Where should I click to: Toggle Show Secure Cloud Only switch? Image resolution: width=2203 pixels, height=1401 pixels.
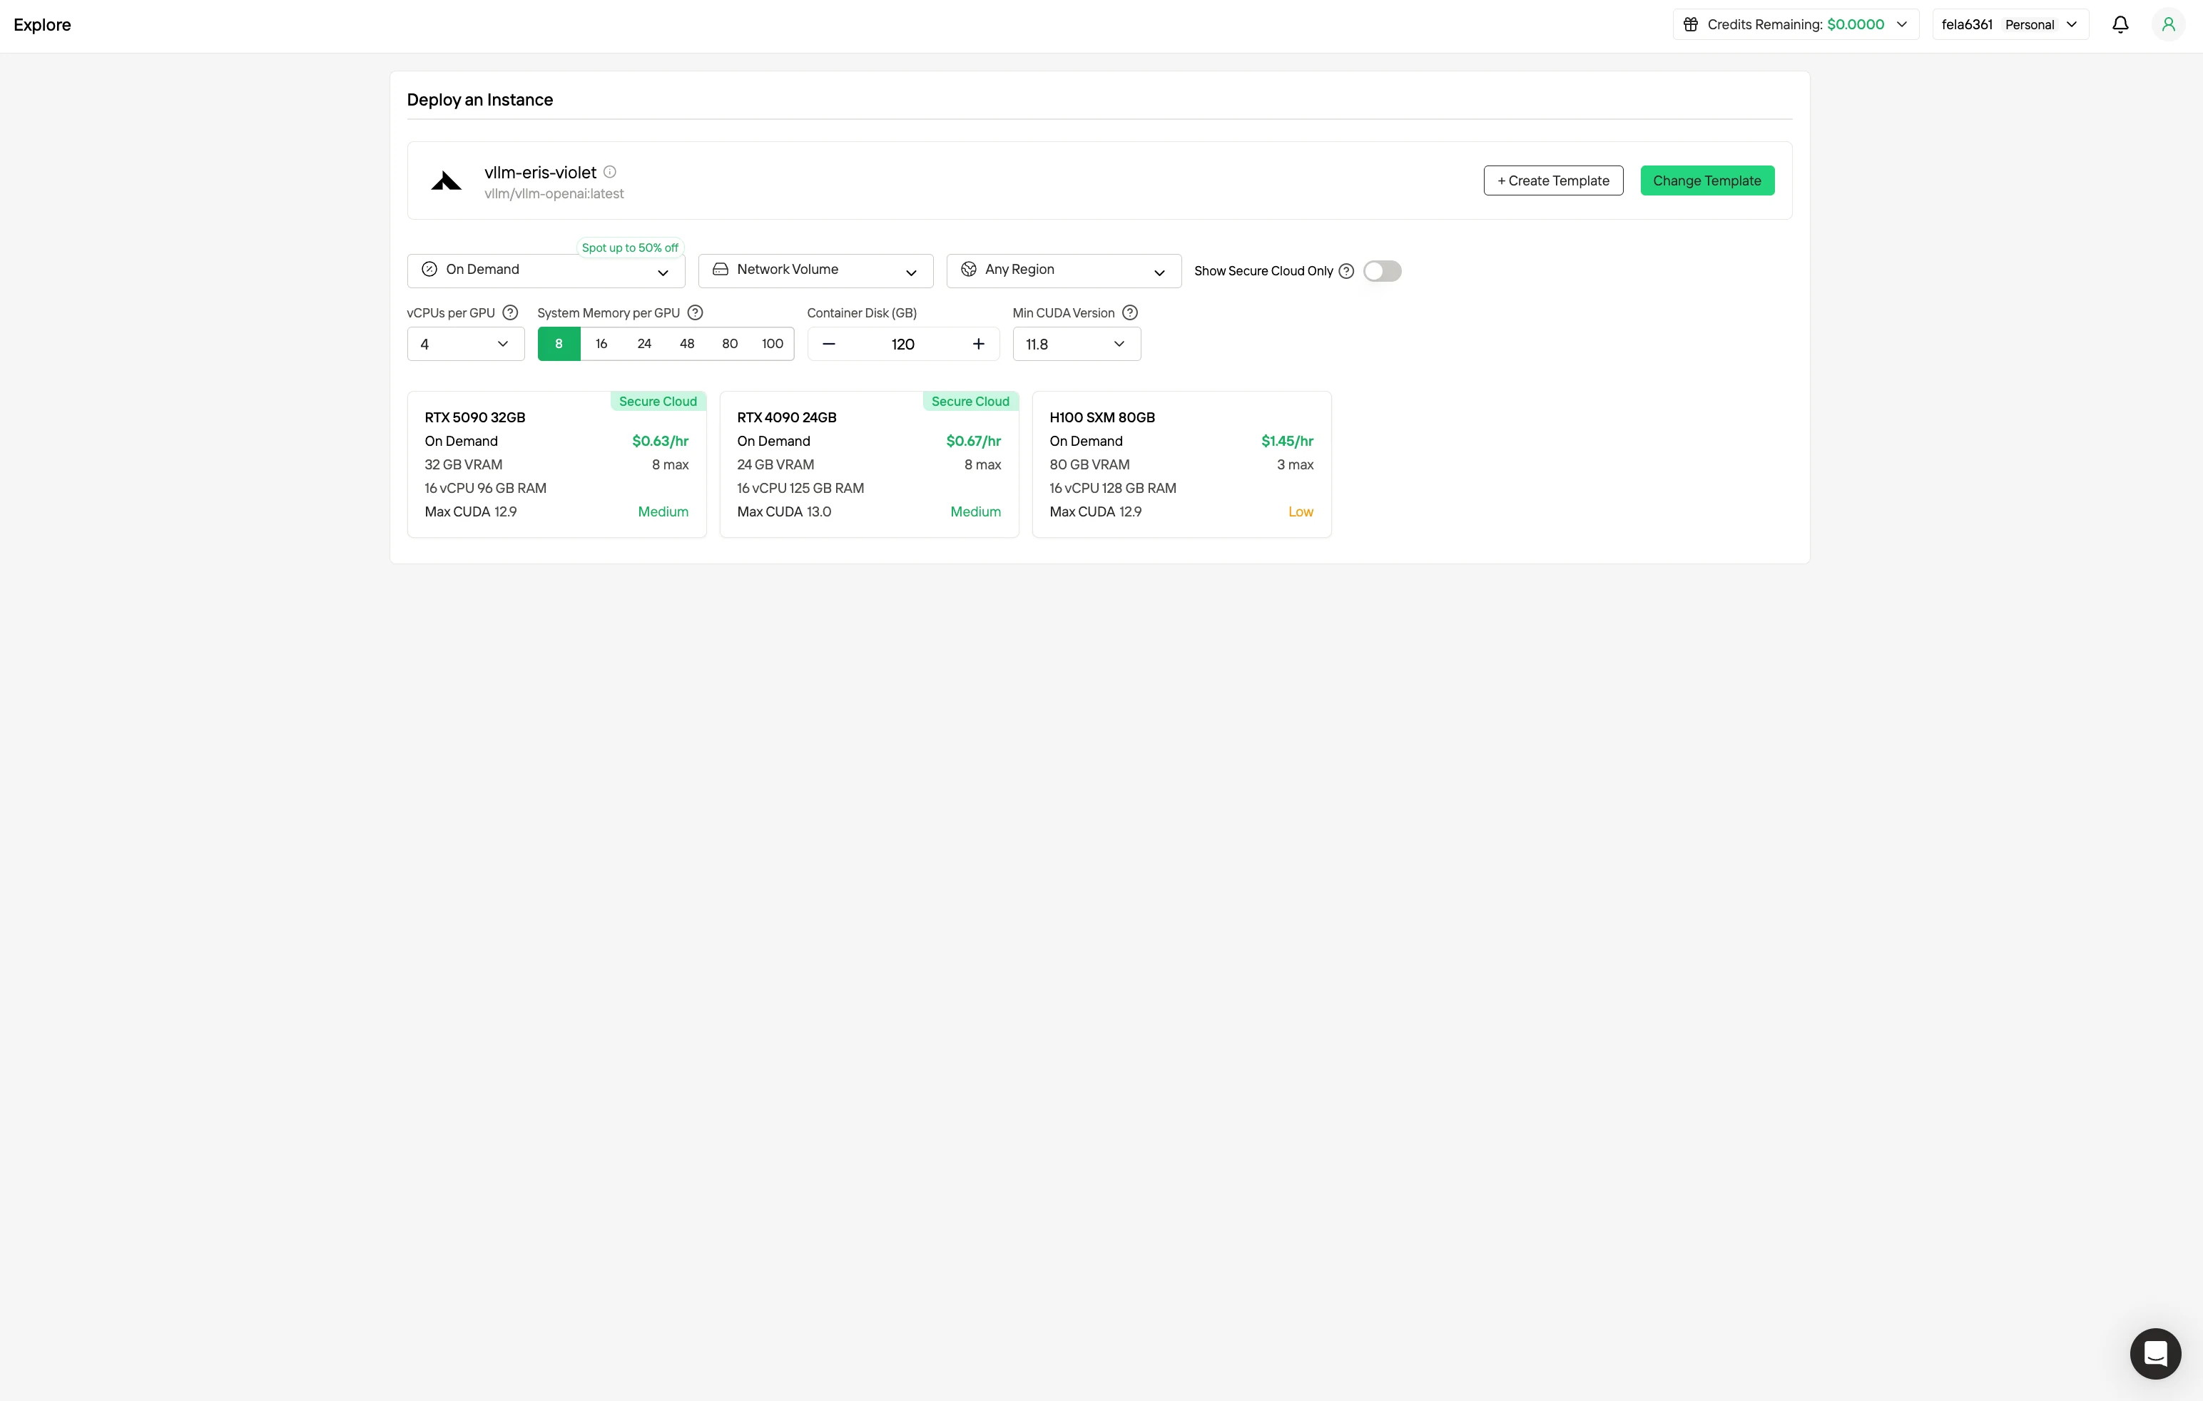point(1381,270)
